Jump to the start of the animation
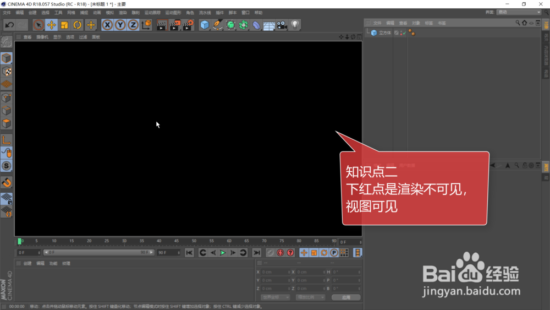The width and height of the screenshot is (550, 310). (189, 253)
